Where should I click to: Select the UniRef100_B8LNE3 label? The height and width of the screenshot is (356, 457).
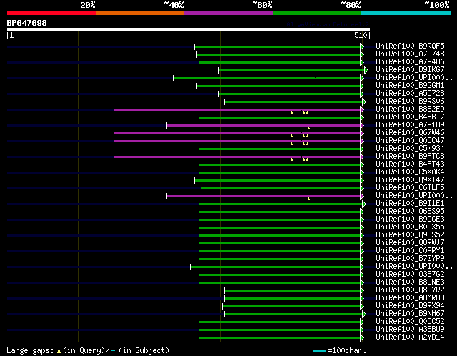click(x=410, y=282)
